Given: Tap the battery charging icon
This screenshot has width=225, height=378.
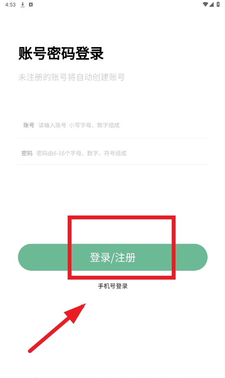Looking at the screenshot, I should (x=218, y=4).
